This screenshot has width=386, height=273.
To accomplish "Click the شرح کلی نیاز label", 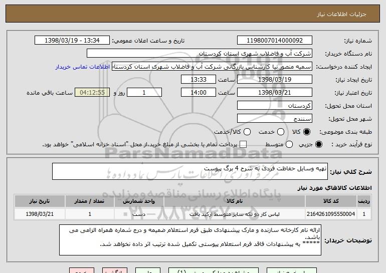I will tap(351, 172).
